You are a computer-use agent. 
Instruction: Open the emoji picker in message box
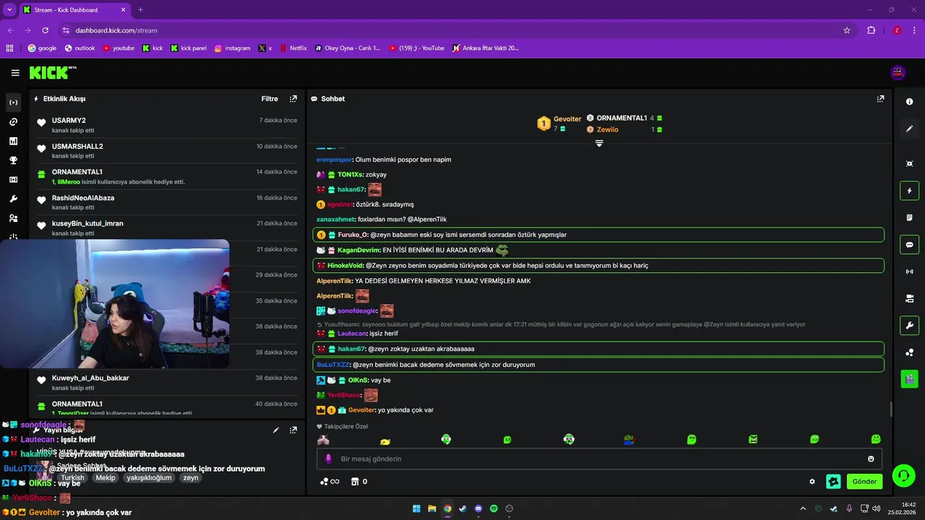click(x=871, y=459)
